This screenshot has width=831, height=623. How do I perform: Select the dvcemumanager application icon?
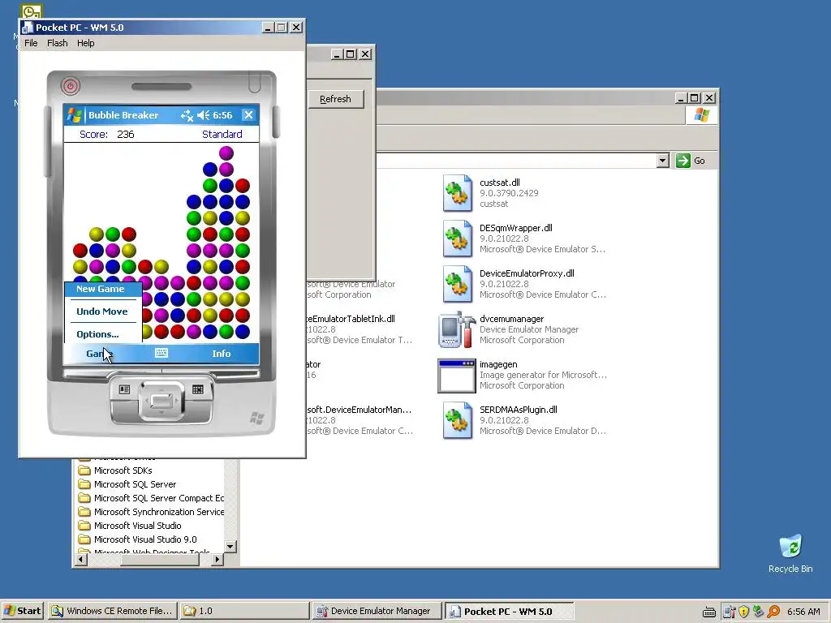coord(457,329)
